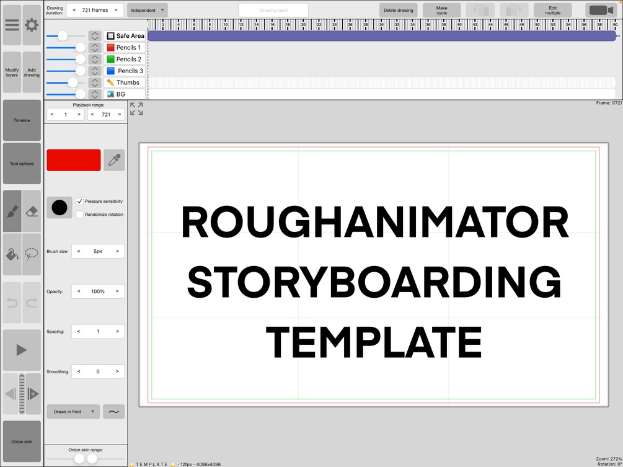Click the Undo arrow
The height and width of the screenshot is (467, 623).
coord(12,303)
